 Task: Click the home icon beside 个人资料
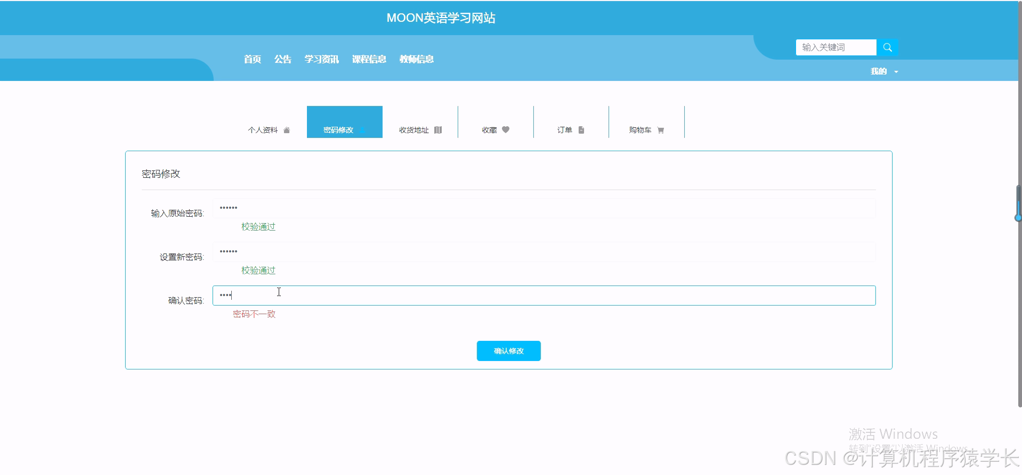click(x=287, y=130)
